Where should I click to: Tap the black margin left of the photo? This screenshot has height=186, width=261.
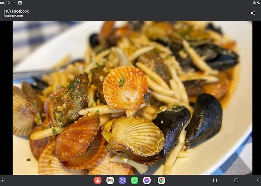pos(6,97)
